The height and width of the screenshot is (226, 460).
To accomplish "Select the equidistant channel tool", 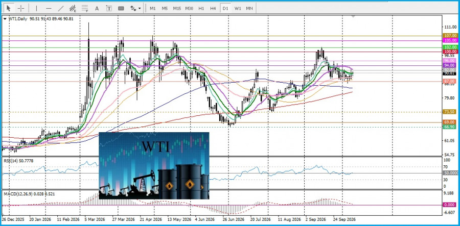I will click(73, 8).
